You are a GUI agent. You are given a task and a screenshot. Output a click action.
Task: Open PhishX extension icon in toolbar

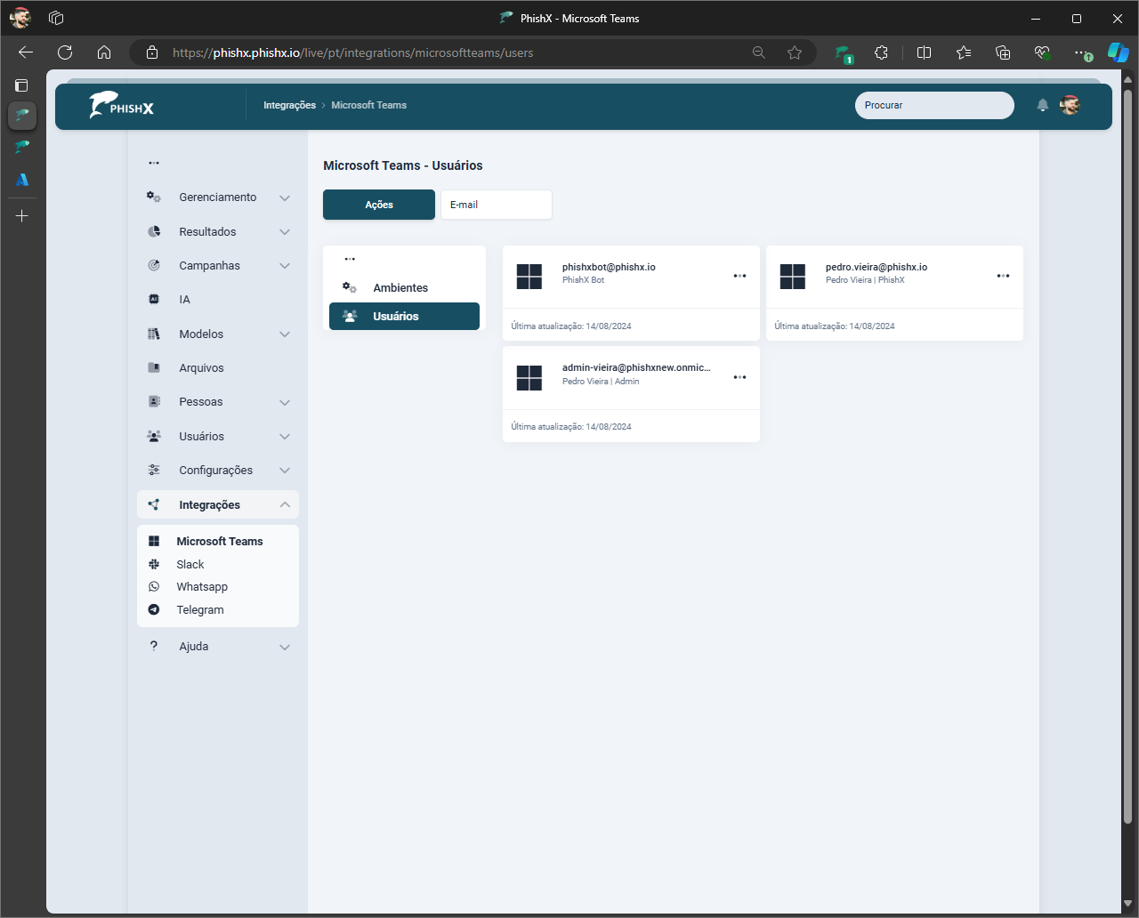point(843,53)
